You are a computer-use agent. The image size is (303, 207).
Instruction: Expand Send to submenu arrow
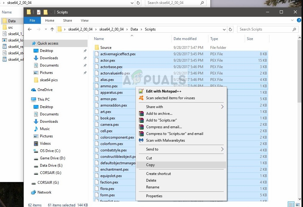pos(222,149)
